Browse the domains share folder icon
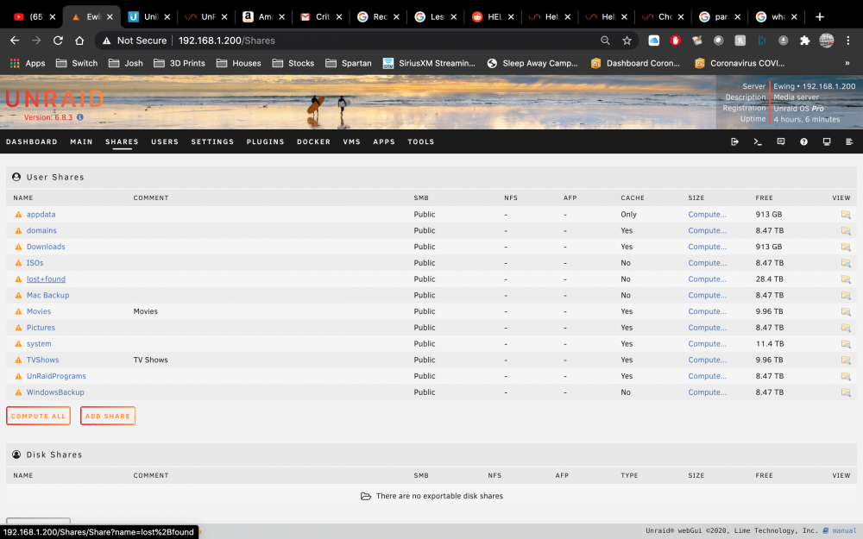Viewport: 863px width, 539px height. pos(846,230)
